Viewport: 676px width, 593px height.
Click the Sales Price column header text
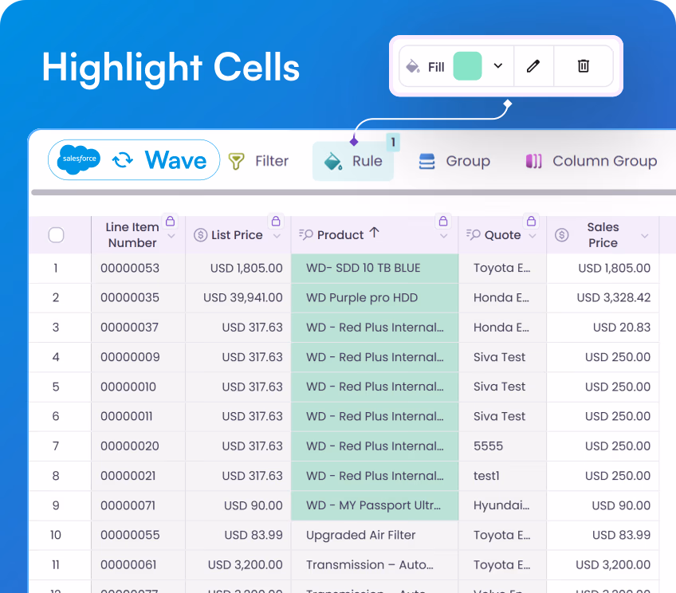click(x=603, y=235)
